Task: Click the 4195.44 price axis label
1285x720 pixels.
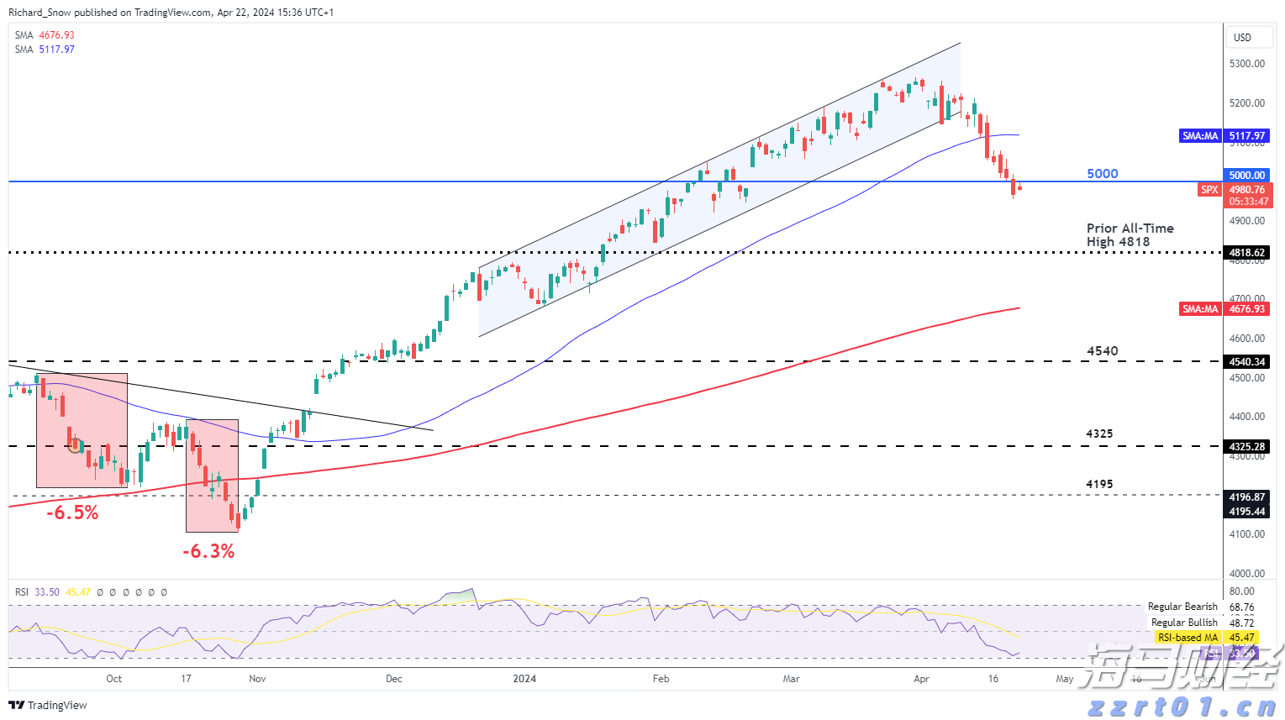Action: coord(1247,512)
